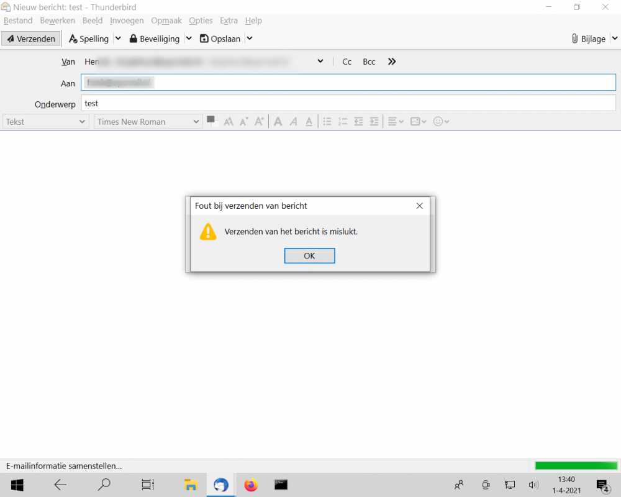The height and width of the screenshot is (497, 621).
Task: Expand the Opslaan dropdown arrow
Action: tap(250, 39)
